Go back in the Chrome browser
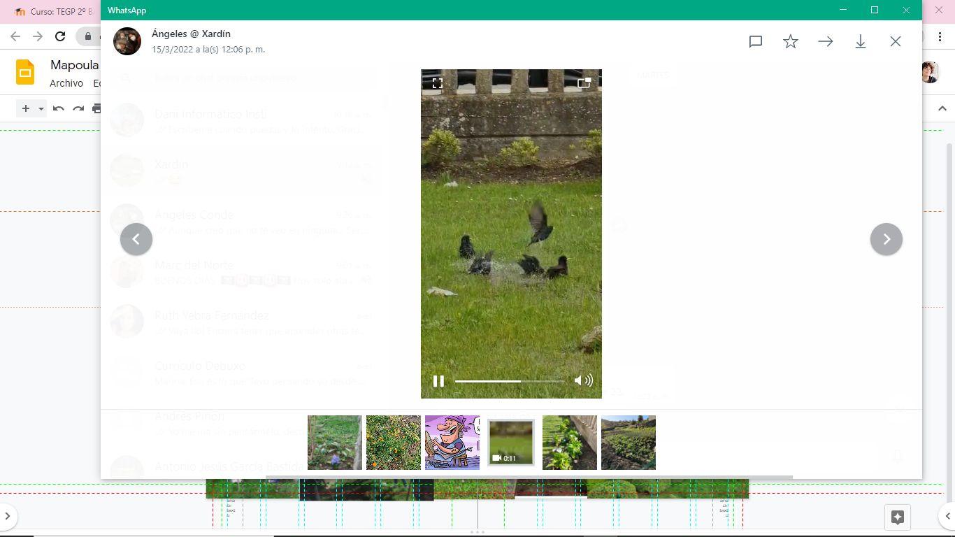 coord(15,36)
